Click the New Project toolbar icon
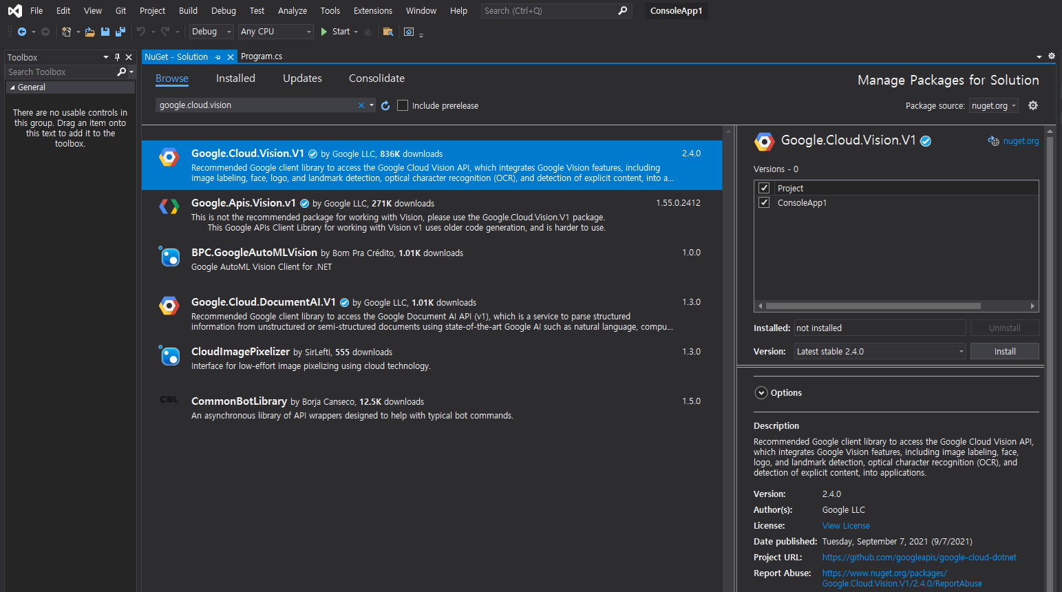1062x592 pixels. point(67,32)
